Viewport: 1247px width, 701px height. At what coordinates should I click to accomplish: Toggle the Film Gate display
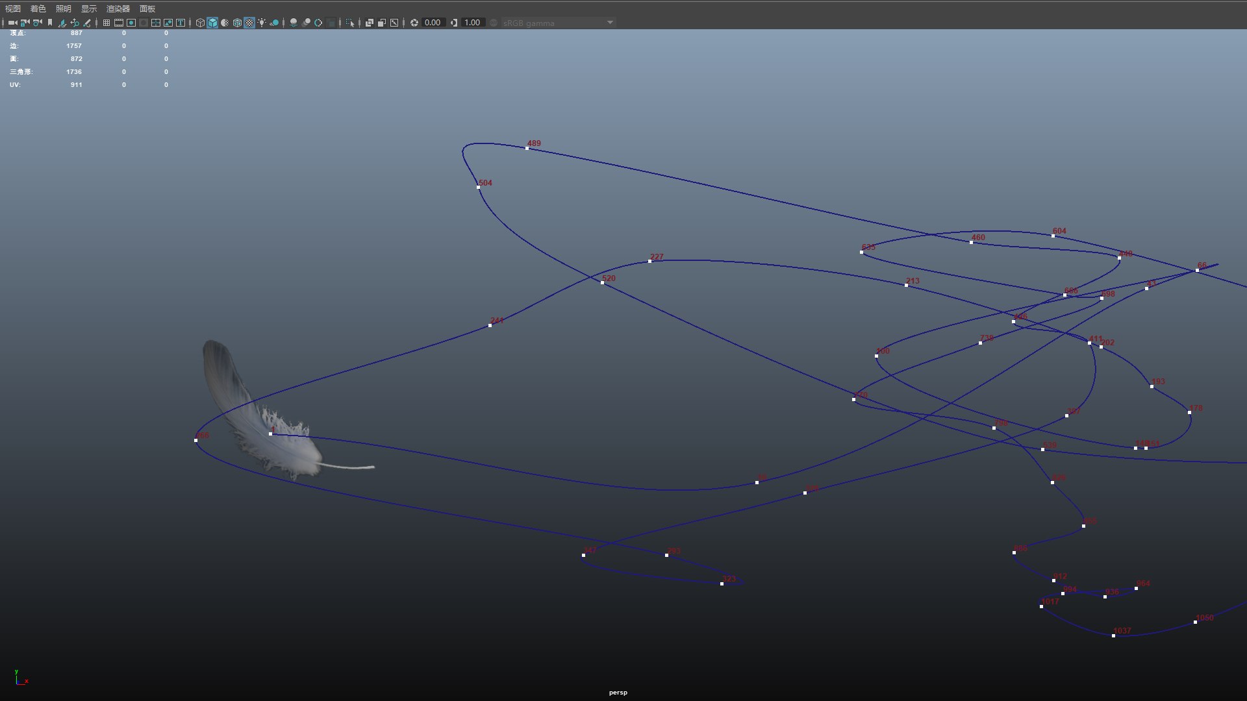(x=119, y=23)
